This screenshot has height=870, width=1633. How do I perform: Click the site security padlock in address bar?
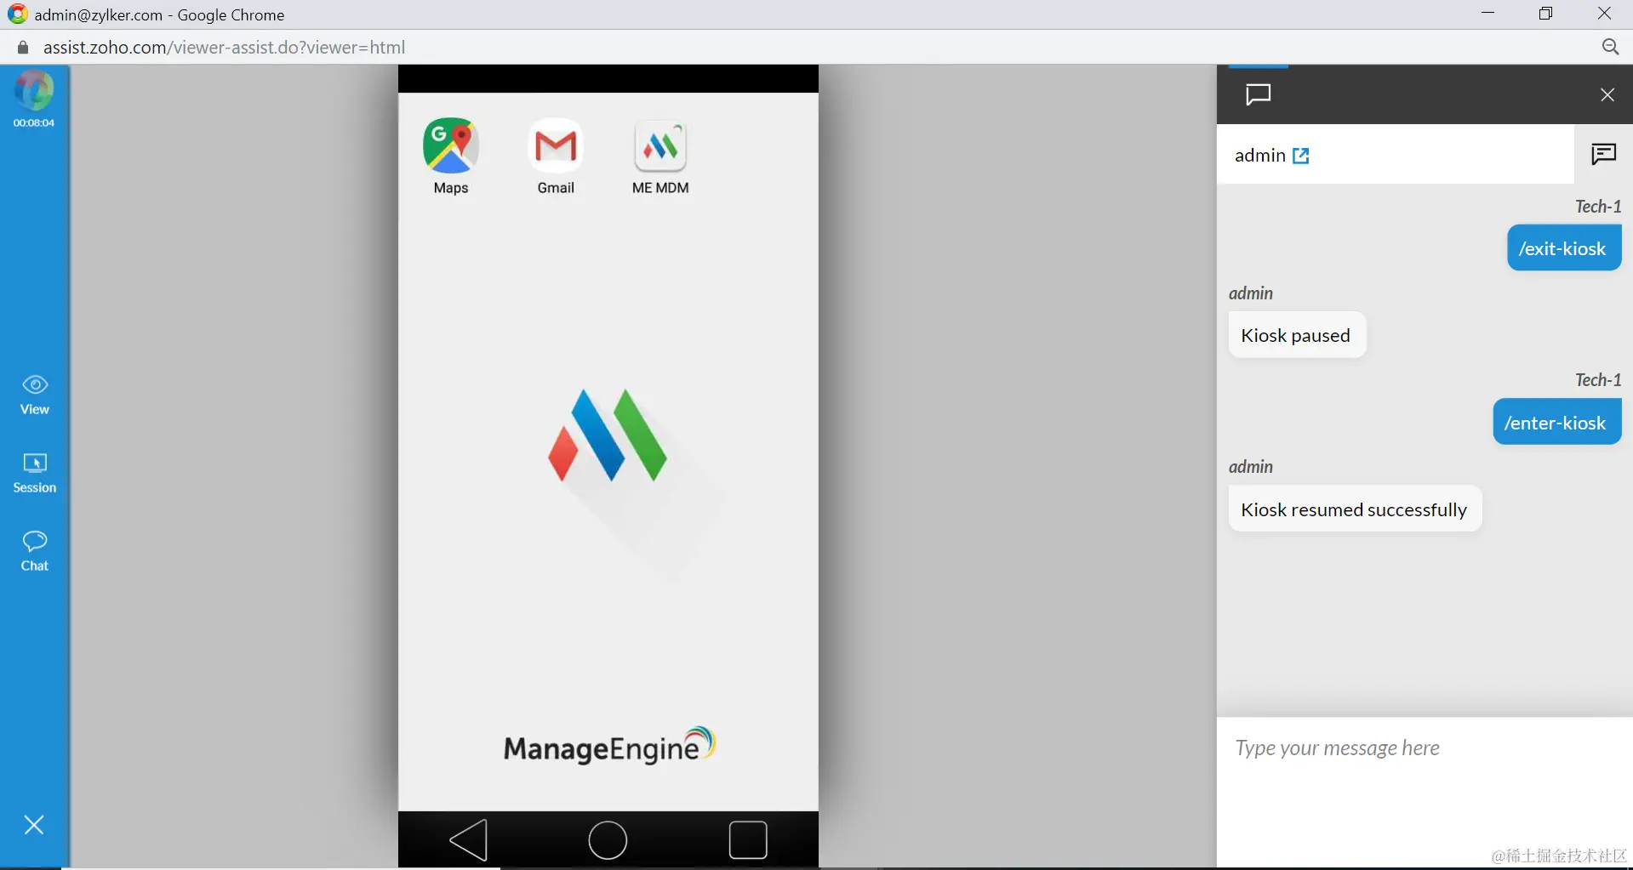[x=22, y=47]
